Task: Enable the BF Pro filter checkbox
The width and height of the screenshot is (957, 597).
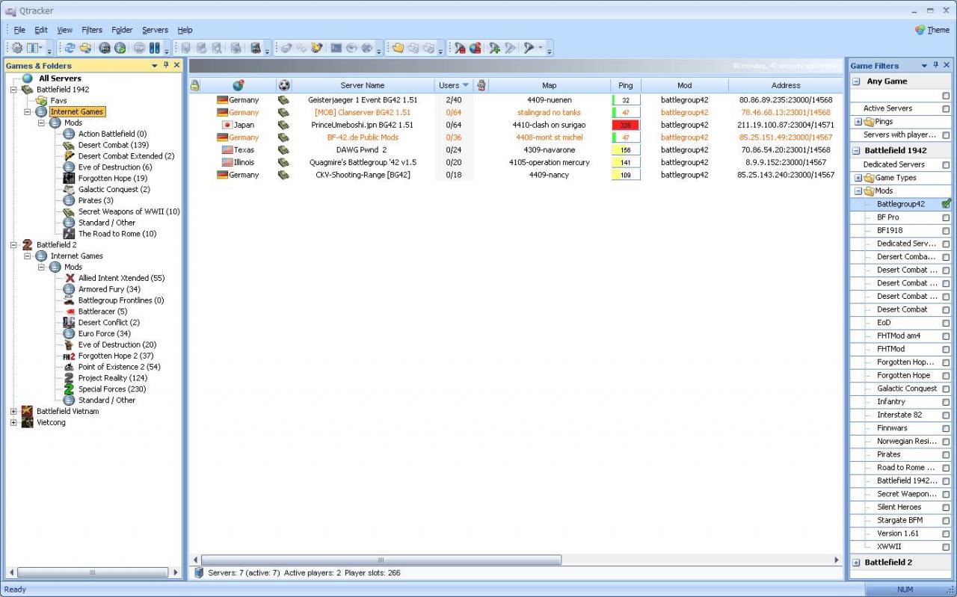Action: [946, 217]
